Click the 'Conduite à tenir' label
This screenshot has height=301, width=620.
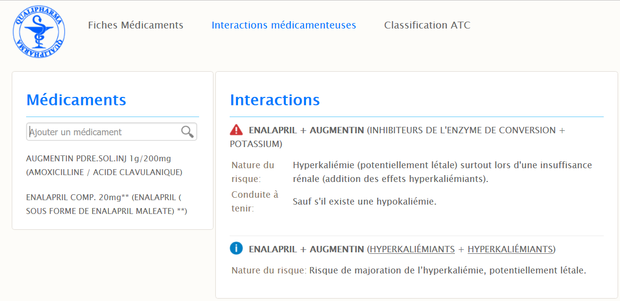pyautogui.click(x=255, y=201)
